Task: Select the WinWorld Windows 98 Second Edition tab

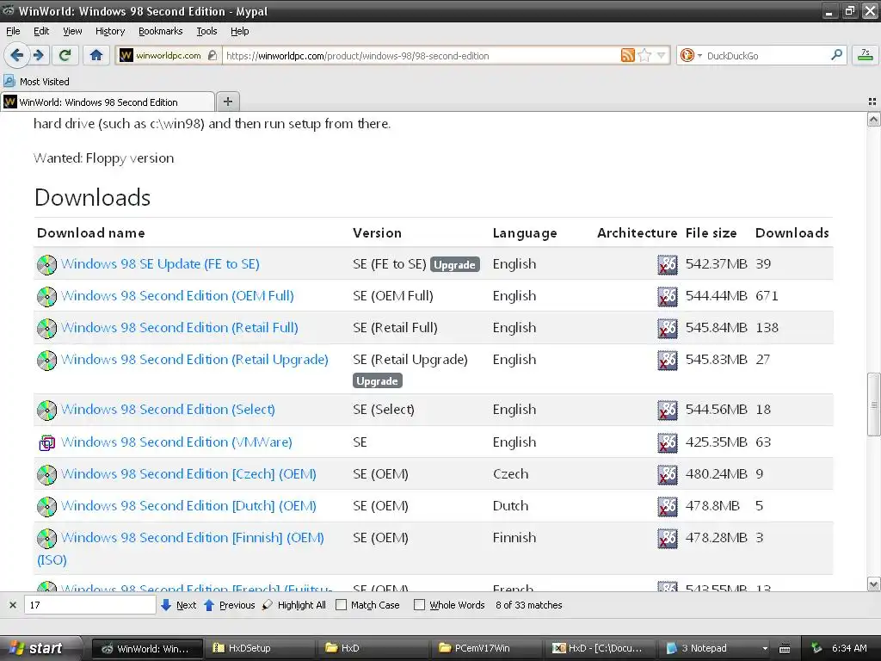Action: click(x=108, y=102)
